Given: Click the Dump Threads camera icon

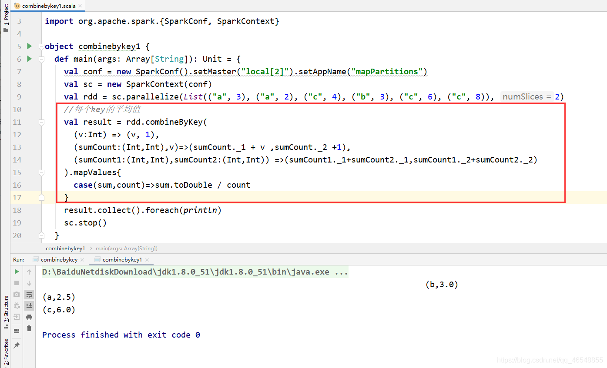Looking at the screenshot, I should [17, 294].
